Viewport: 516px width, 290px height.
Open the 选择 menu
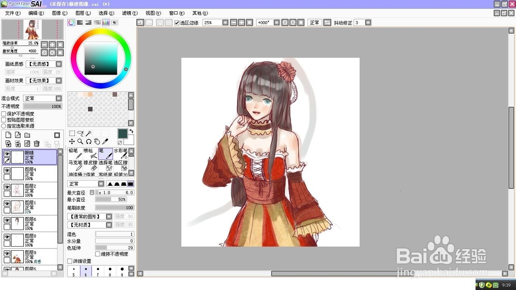click(106, 13)
